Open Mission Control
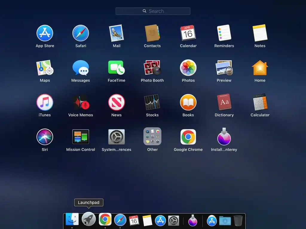The width and height of the screenshot is (306, 229). (81, 137)
